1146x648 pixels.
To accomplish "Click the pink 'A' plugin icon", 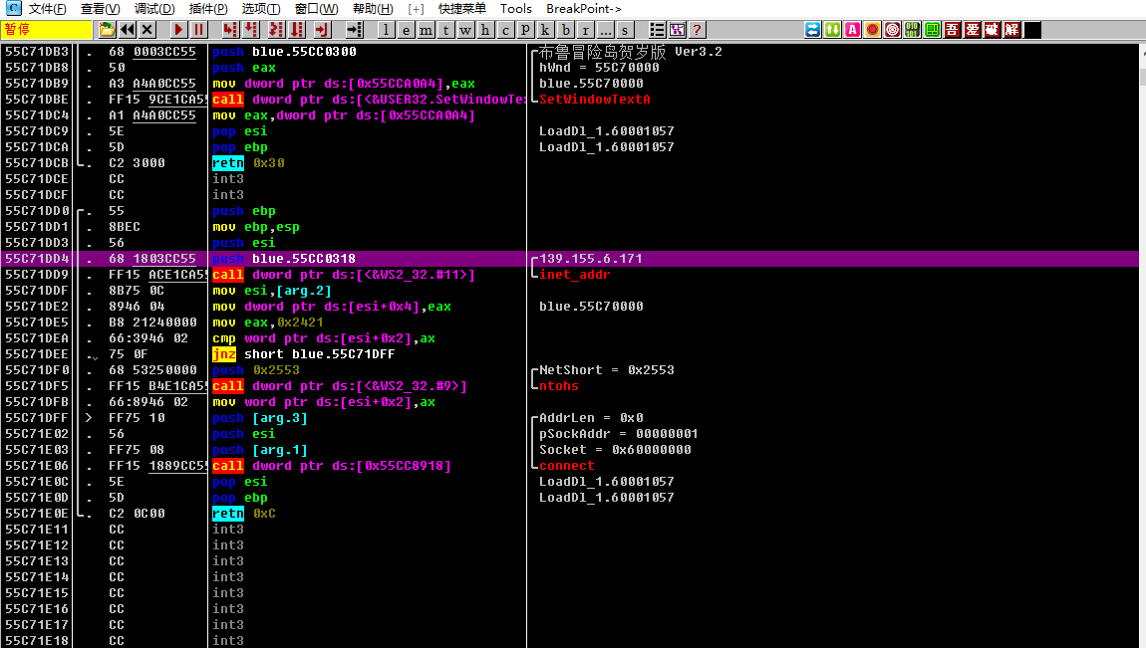I will pos(852,30).
